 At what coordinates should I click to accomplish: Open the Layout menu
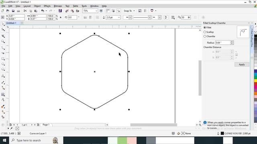coord(27,6)
